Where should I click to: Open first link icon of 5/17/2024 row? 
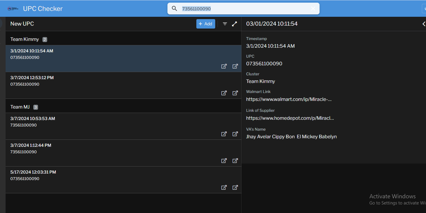224,187
